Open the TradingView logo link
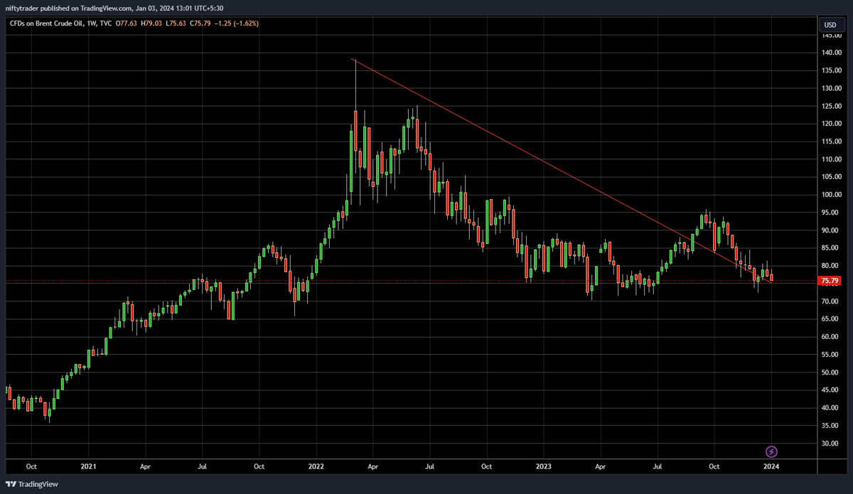This screenshot has width=853, height=494. point(33,484)
